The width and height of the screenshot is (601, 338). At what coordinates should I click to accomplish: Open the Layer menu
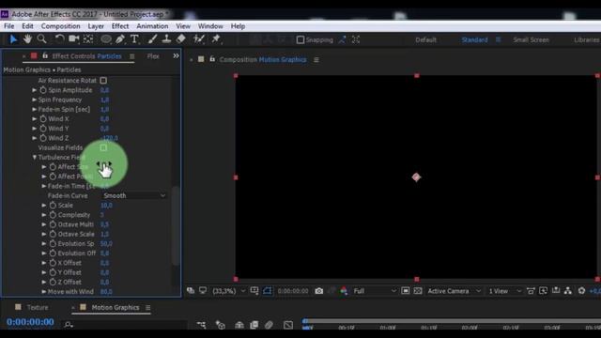[x=96, y=26]
